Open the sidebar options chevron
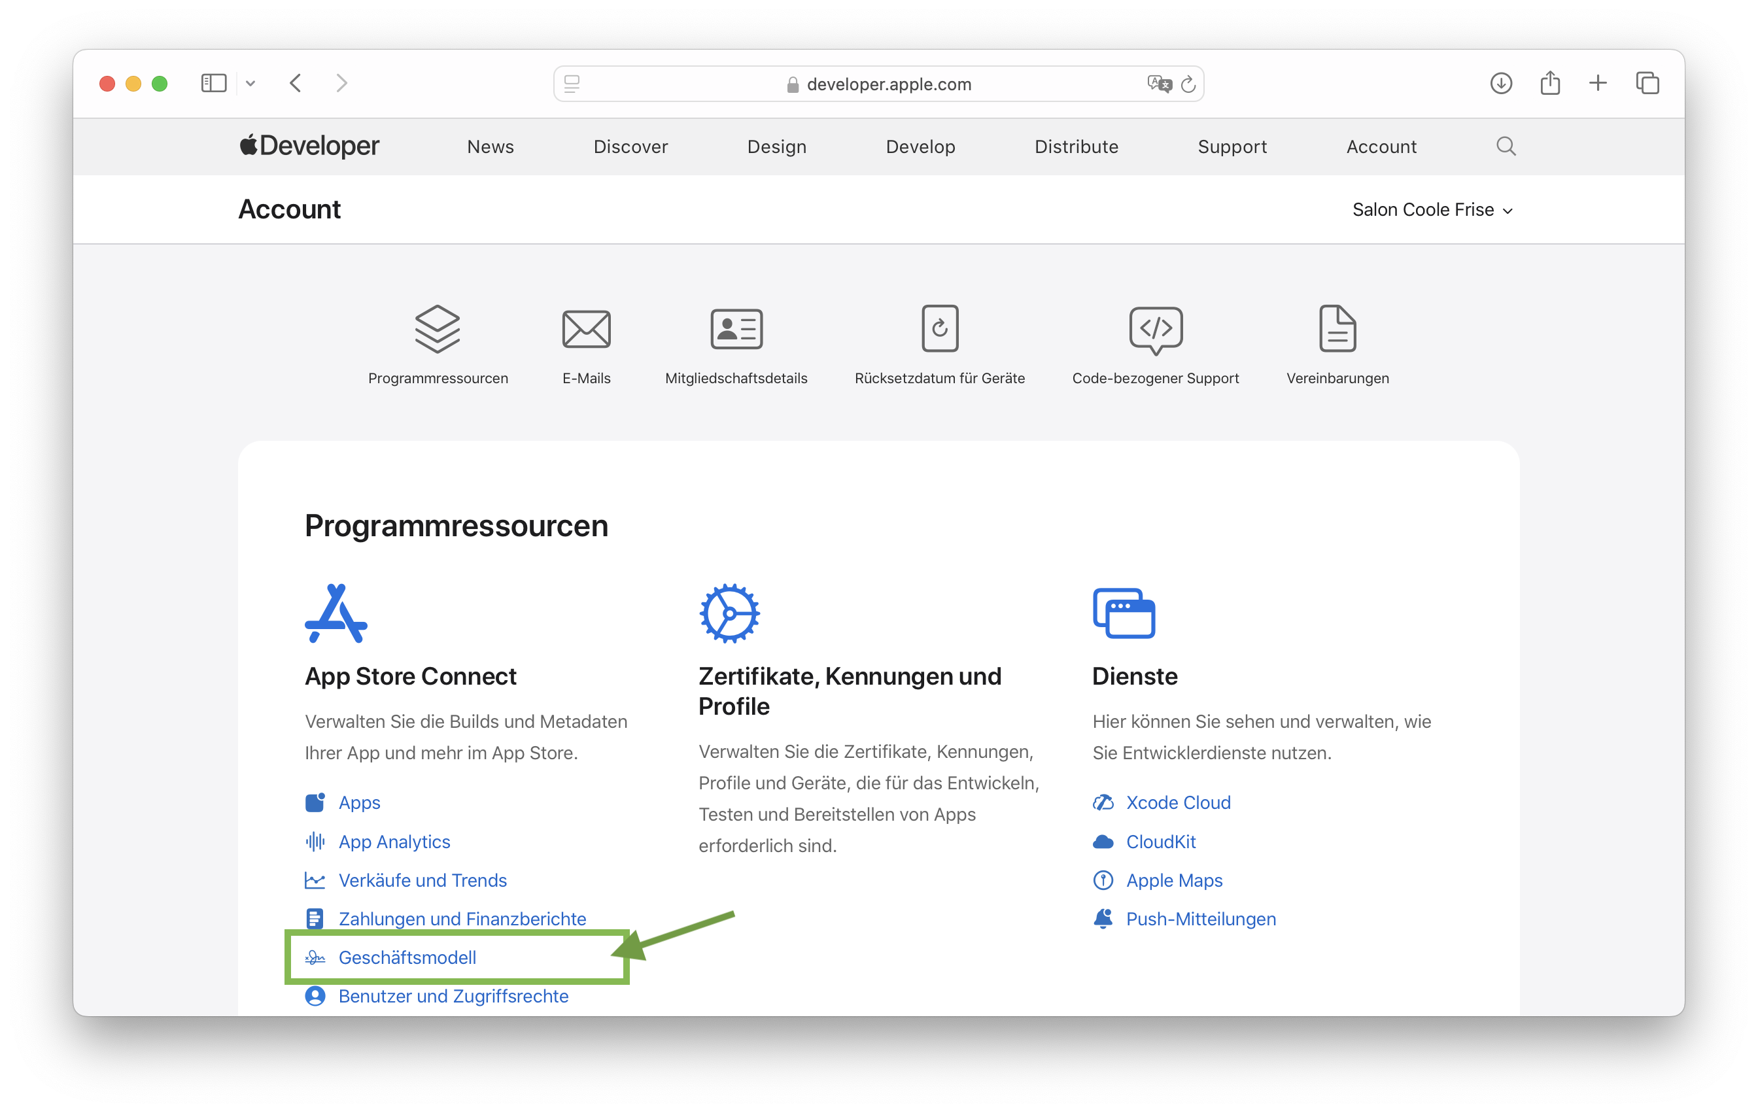Viewport: 1758px width, 1113px height. tap(250, 84)
